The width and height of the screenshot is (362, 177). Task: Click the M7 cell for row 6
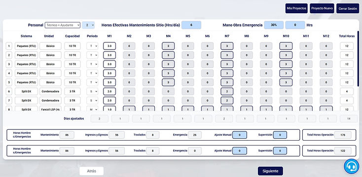pyautogui.click(x=227, y=91)
